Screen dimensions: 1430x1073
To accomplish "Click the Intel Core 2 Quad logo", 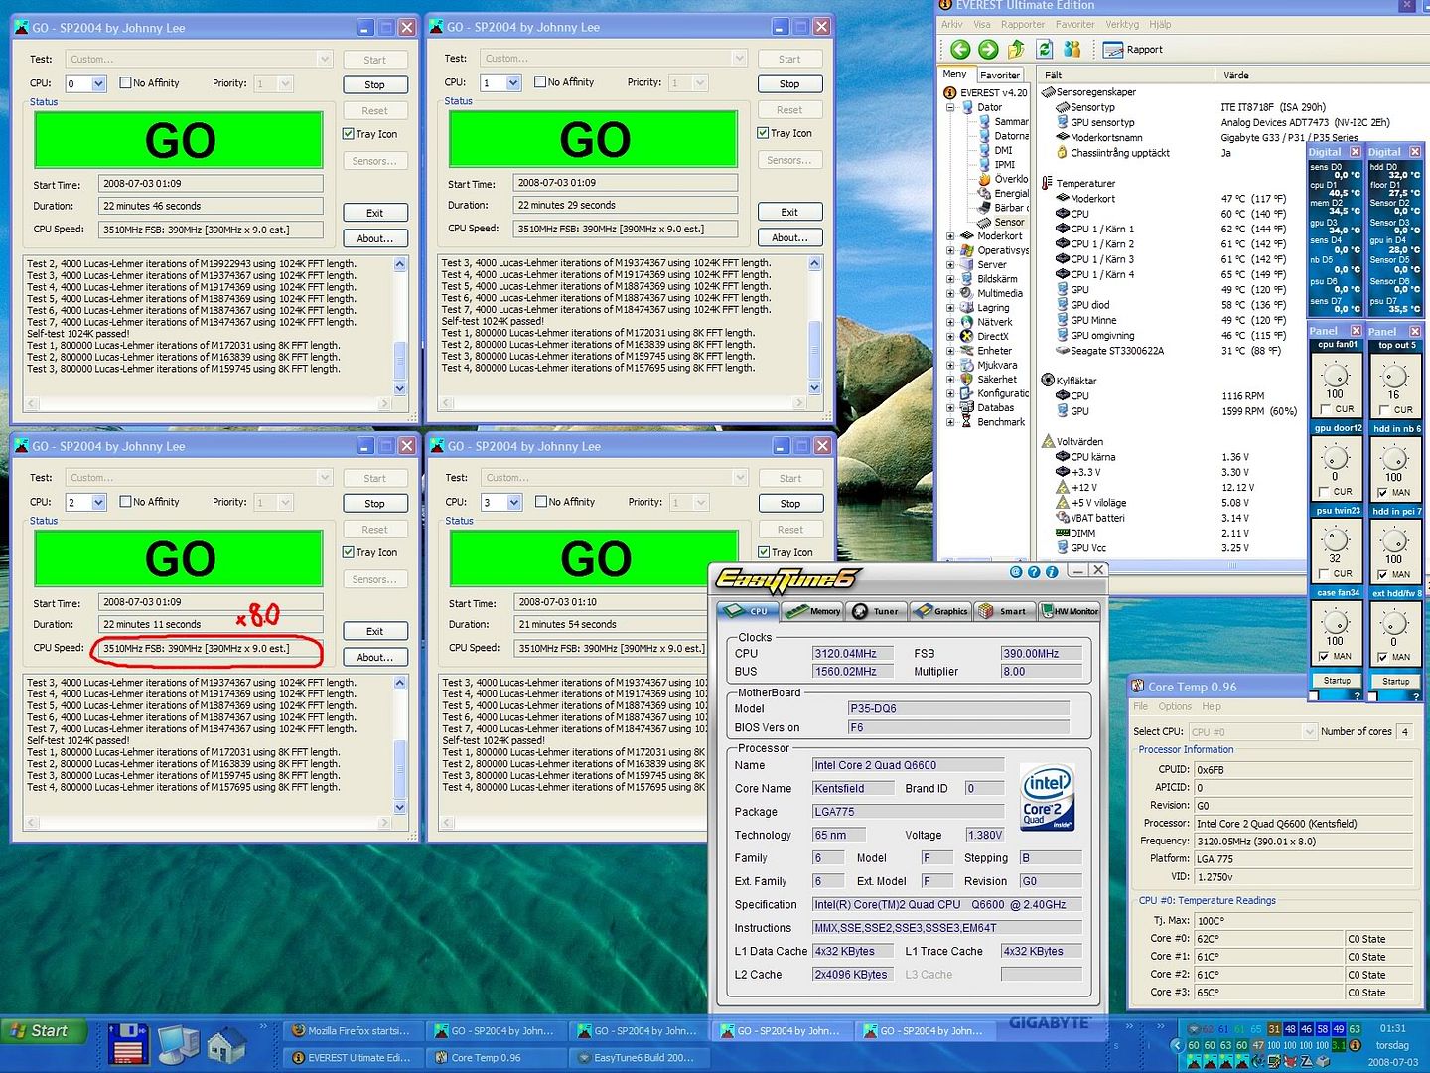I will point(1048,798).
